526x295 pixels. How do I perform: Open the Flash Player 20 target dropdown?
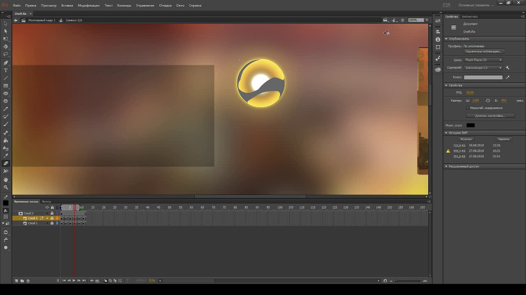click(483, 60)
